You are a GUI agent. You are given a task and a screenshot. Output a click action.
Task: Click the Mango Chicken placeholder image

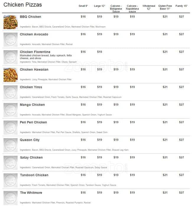pos(11,110)
